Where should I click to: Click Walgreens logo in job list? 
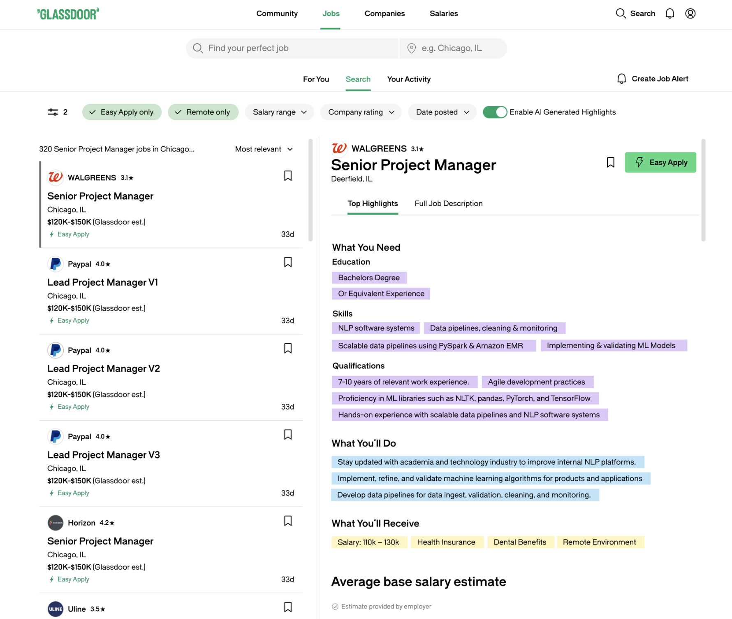click(x=56, y=177)
